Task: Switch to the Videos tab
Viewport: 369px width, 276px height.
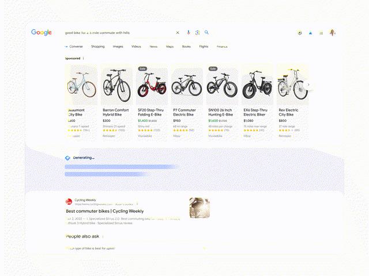Action: (136, 47)
